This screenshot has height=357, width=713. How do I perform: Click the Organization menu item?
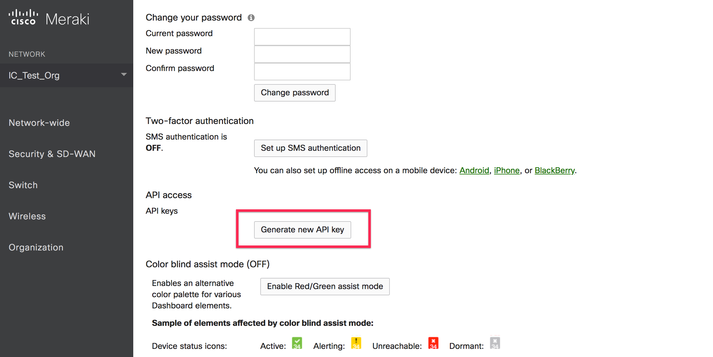(36, 247)
